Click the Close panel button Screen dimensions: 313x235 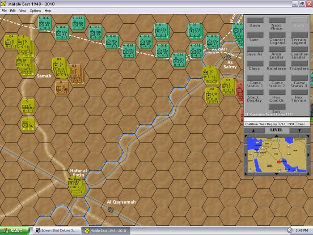point(255,64)
